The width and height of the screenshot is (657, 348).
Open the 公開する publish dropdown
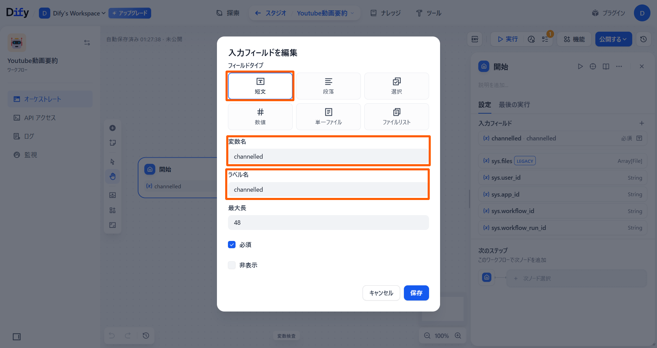(613, 39)
